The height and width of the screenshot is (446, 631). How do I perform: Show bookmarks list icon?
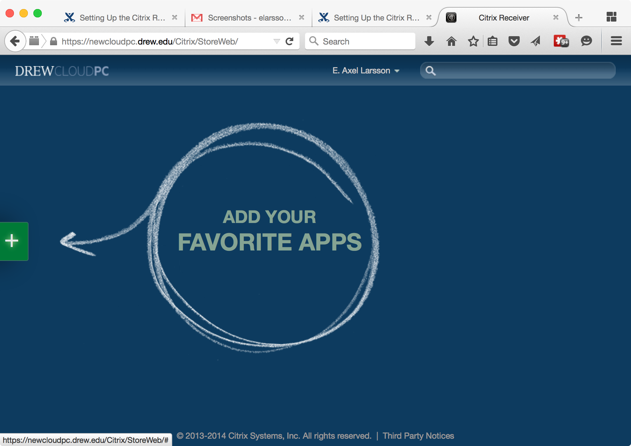point(493,41)
